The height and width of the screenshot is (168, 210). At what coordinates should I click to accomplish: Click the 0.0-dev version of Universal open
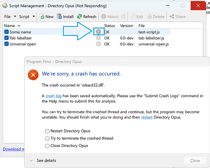point(127,44)
